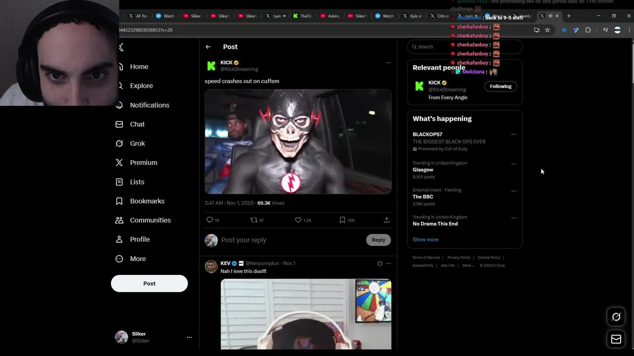Open Privacy Policy footer link
The height and width of the screenshot is (356, 634).
pyautogui.click(x=459, y=258)
